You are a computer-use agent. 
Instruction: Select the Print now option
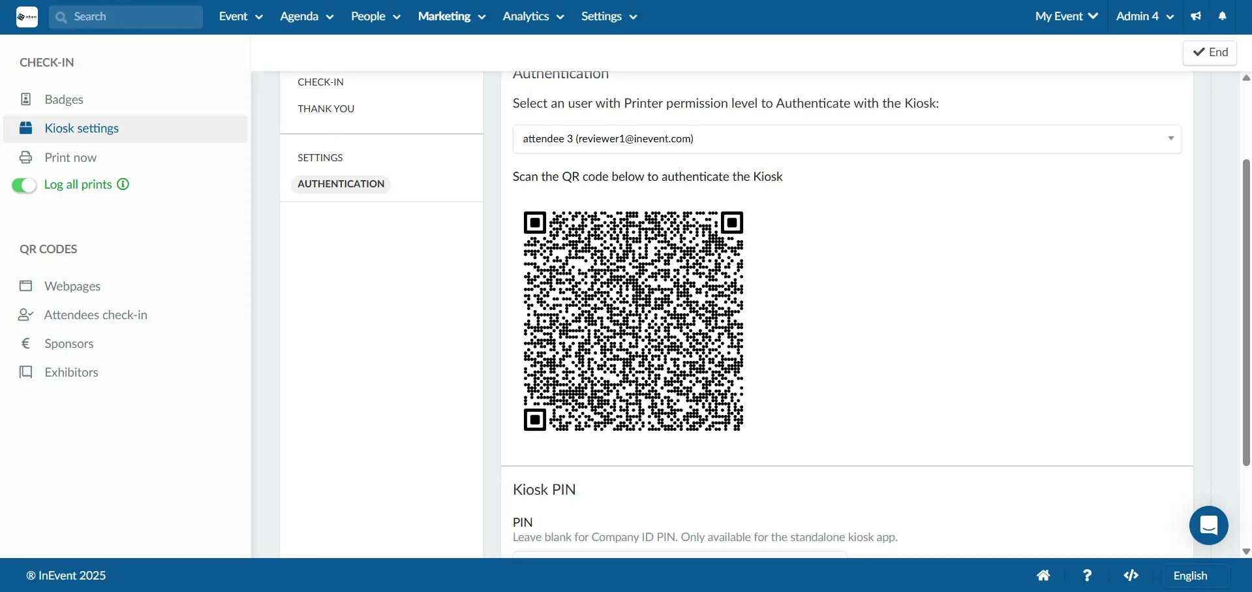[72, 157]
